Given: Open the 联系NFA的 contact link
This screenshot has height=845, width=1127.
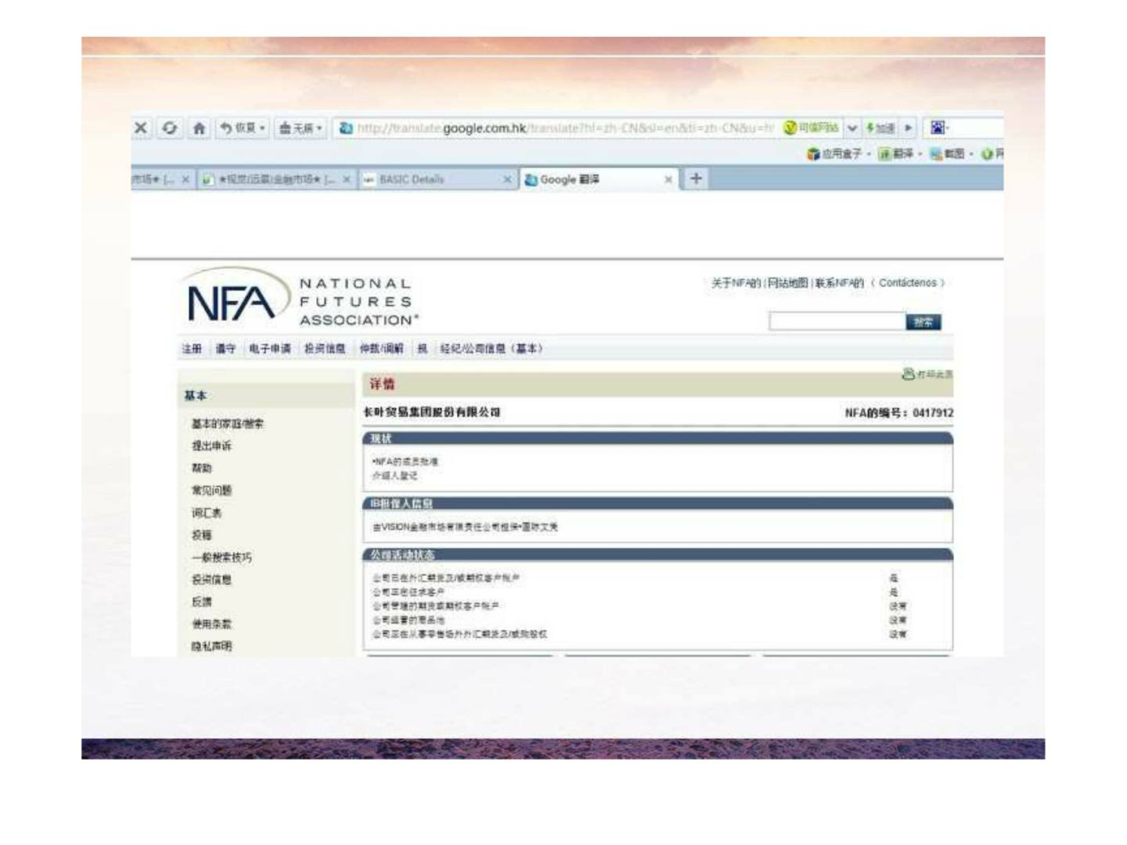Looking at the screenshot, I should (x=839, y=283).
